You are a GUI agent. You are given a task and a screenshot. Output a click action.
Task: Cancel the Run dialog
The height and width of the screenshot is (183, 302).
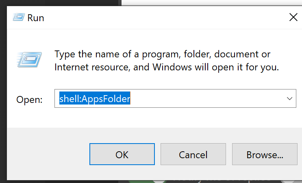point(193,155)
